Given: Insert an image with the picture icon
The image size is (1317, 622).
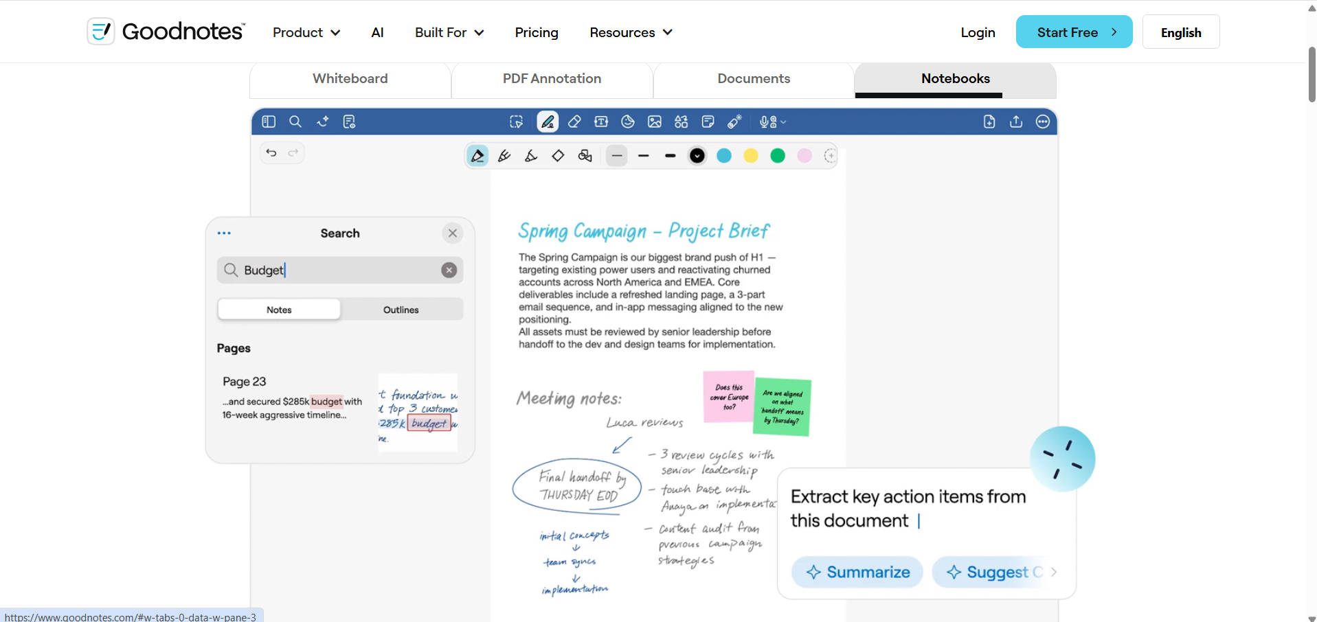Looking at the screenshot, I should (x=655, y=122).
